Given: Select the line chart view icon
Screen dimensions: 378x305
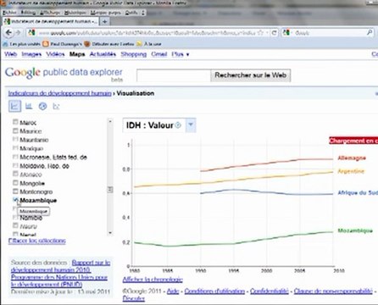Looking at the screenshot, I should [14, 106].
